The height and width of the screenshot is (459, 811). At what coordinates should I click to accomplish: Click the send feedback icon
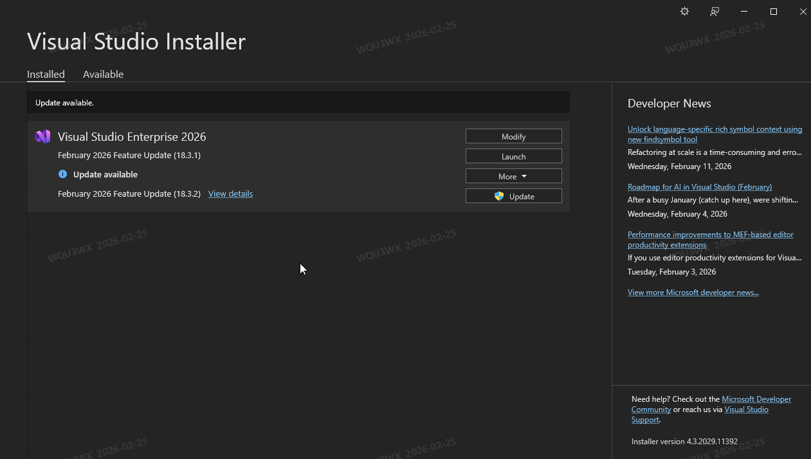[715, 12]
